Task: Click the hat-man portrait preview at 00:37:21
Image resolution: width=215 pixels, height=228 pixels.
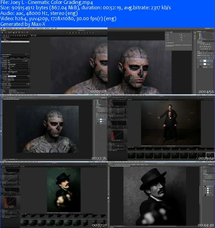Action: [x=64, y=190]
